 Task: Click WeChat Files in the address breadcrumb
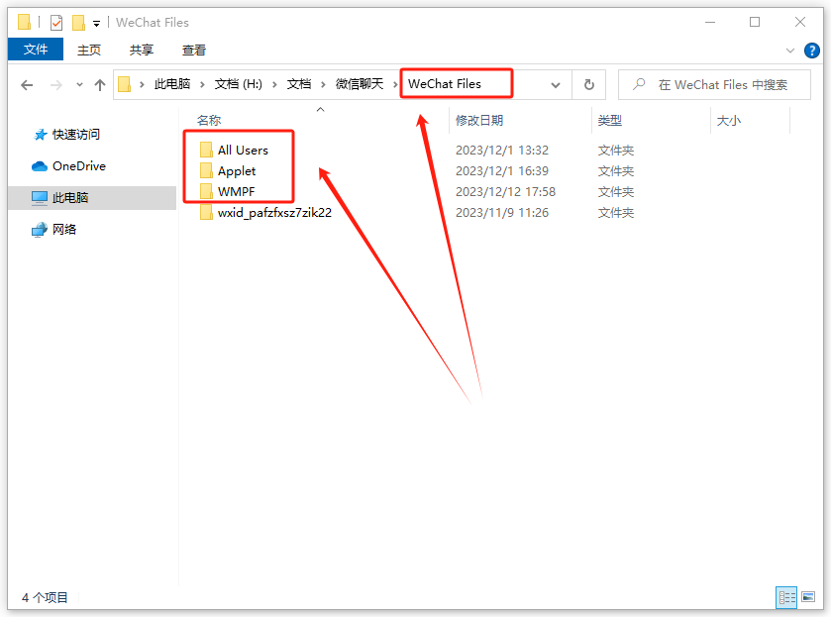tap(445, 84)
